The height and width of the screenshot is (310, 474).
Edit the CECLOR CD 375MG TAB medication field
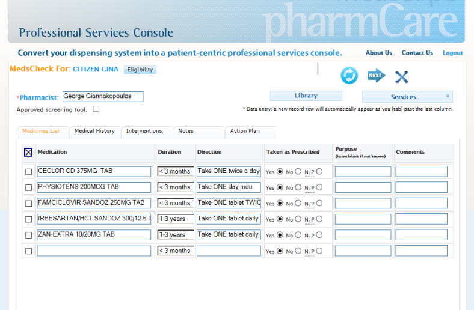[94, 171]
